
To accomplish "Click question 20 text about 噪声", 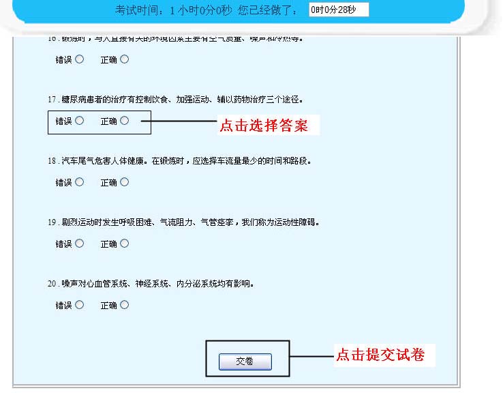I will click(x=150, y=284).
